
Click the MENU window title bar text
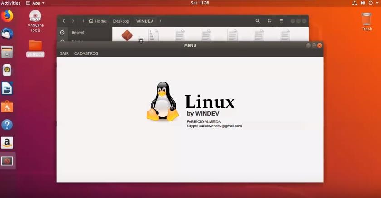[190, 45]
